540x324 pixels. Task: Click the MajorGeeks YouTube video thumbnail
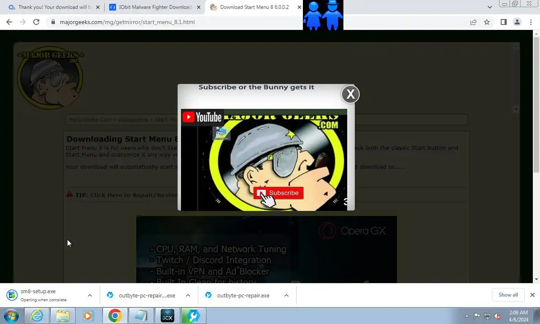[x=264, y=160]
